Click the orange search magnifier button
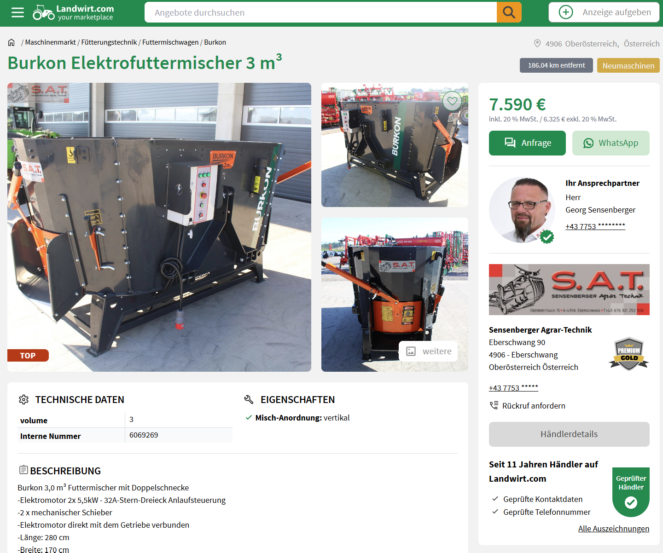 pos(509,12)
